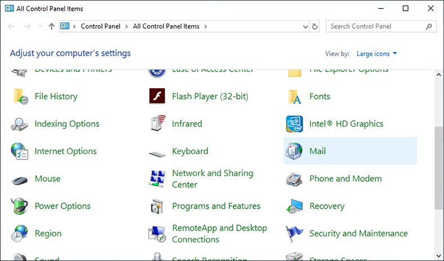This screenshot has width=444, height=261.
Task: Click the Control Panel breadcrumb
Action: coord(100,26)
